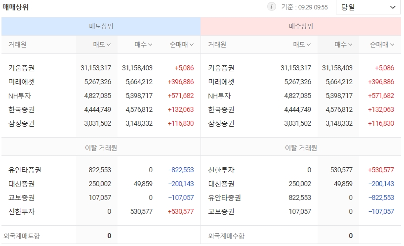Image resolution: width=404 pixels, height=246 pixels.
Task: Click right-side 신한투자 net value +530,577
Action: click(x=381, y=170)
